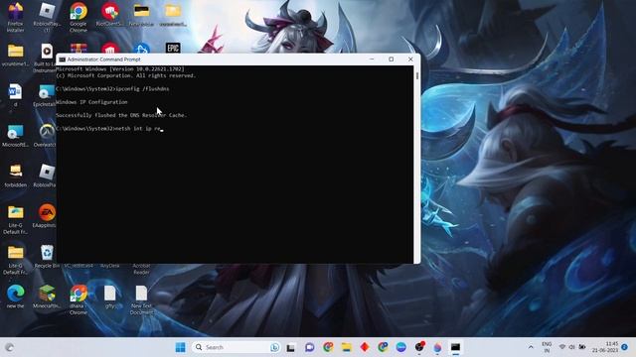Open the notification bell in the system tray
The height and width of the screenshot is (357, 636).
[625, 347]
